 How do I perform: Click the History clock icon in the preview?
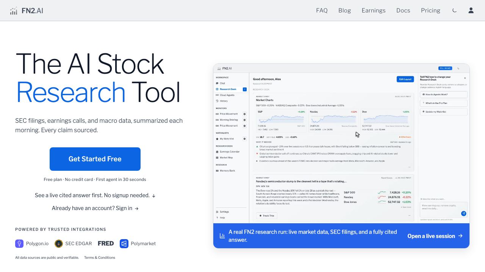217,101
